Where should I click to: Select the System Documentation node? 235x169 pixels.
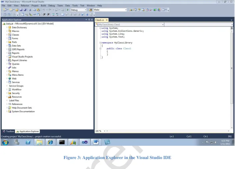[23, 111]
